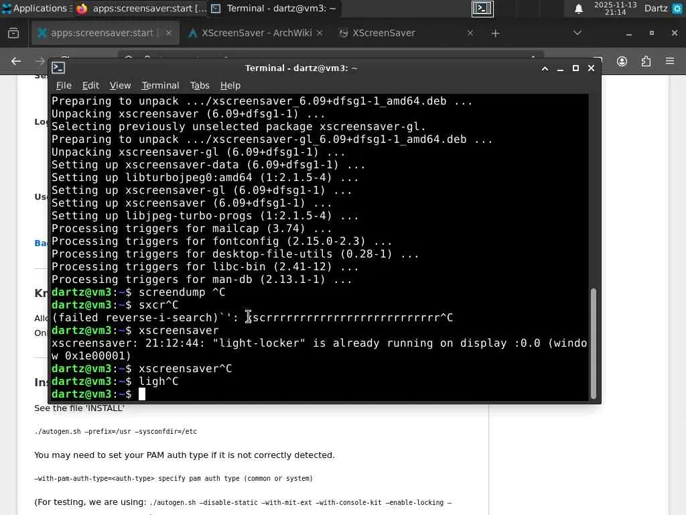
Task: Click 'Unpacking xscreensaver-gl' output line
Action: pos(198,152)
